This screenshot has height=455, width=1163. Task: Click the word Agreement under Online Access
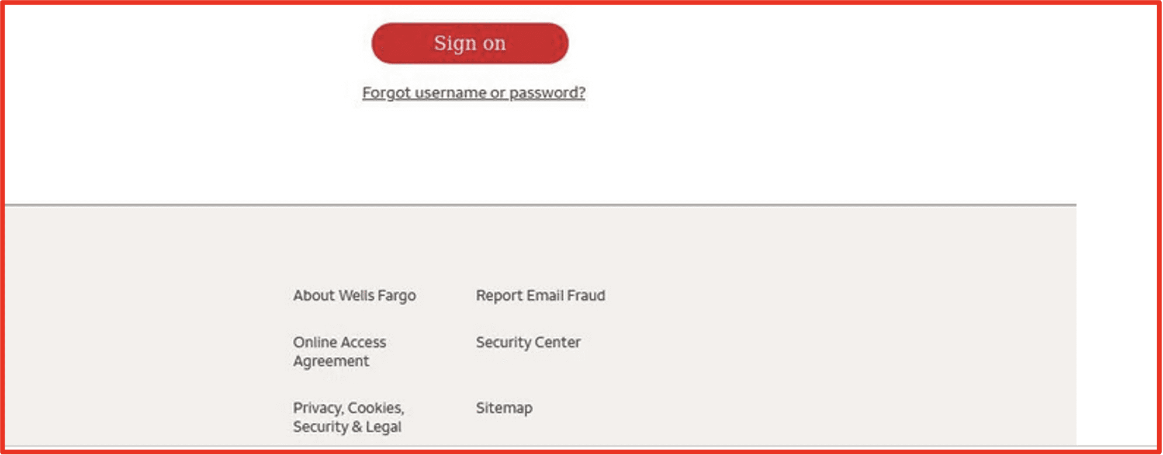tap(331, 362)
